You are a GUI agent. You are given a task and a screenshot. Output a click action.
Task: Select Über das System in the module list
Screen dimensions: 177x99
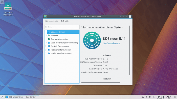(x=63, y=32)
